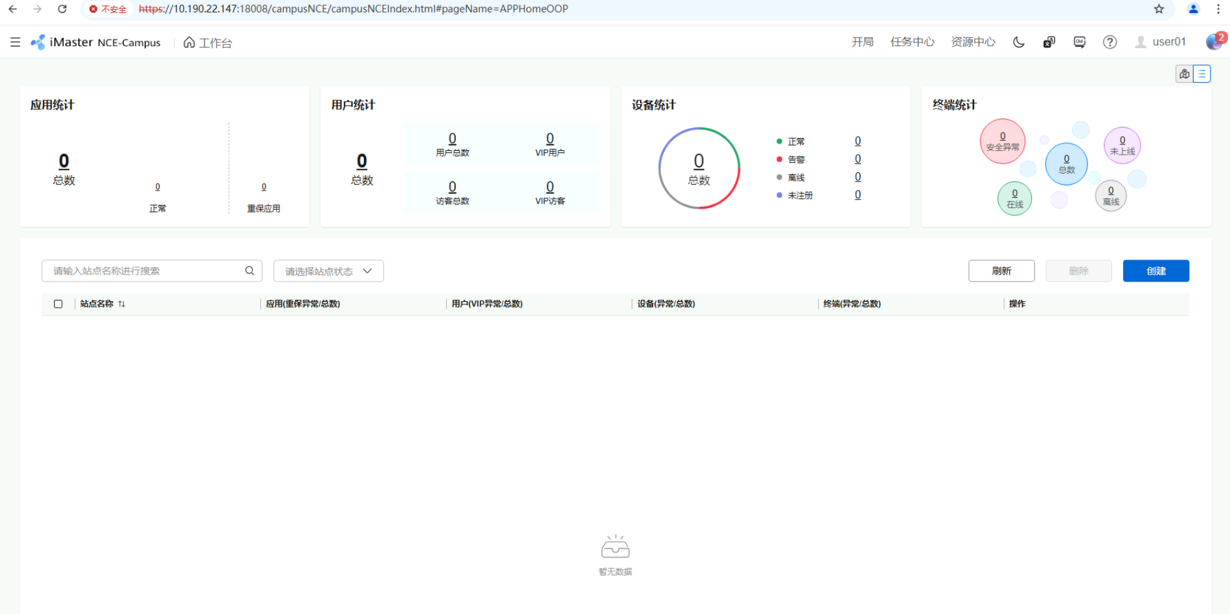Viewport: 1230px width, 614px height.
Task: Sort sites by 站点名称 column
Action: (x=122, y=304)
